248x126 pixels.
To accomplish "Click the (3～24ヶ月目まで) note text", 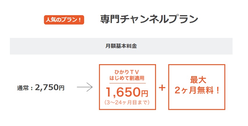I will pyautogui.click(x=127, y=102).
